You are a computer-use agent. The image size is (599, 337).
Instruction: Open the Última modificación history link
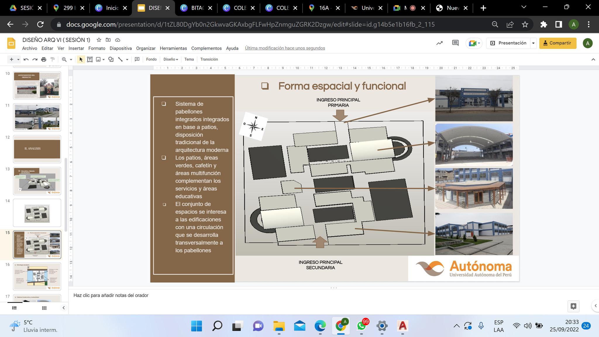tap(285, 48)
